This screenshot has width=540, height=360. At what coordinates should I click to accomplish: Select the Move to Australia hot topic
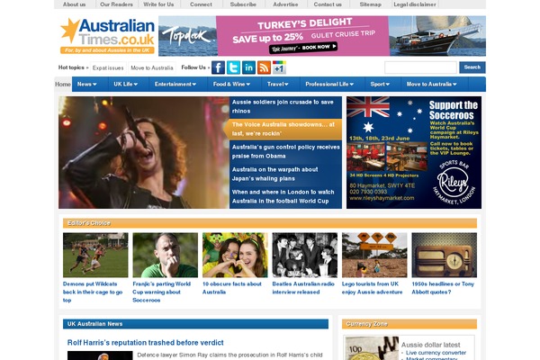(x=152, y=67)
